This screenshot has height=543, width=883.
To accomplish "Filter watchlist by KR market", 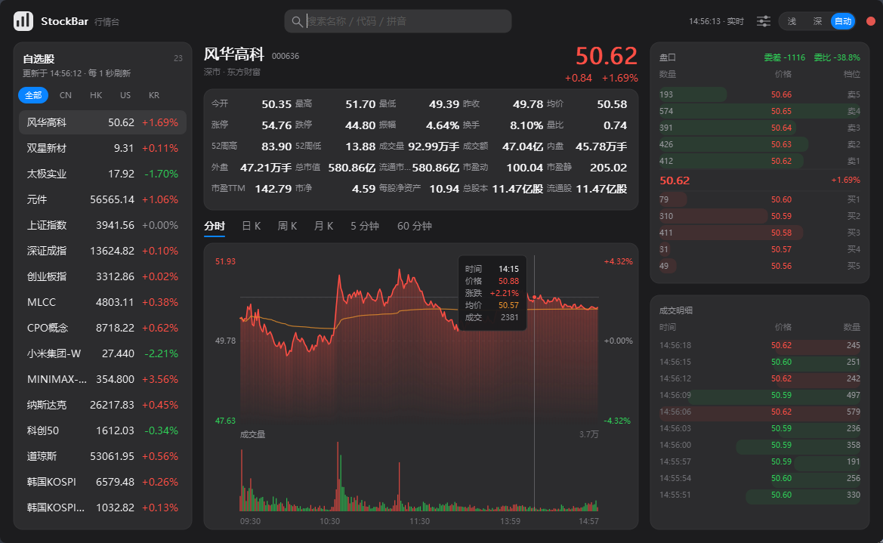I will point(154,95).
